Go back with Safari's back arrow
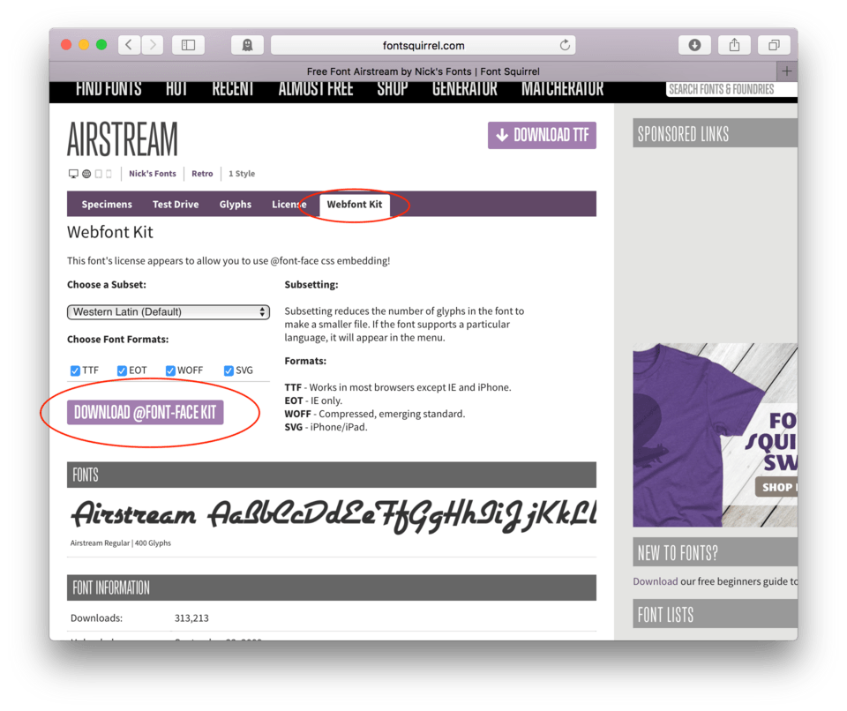 (x=130, y=45)
